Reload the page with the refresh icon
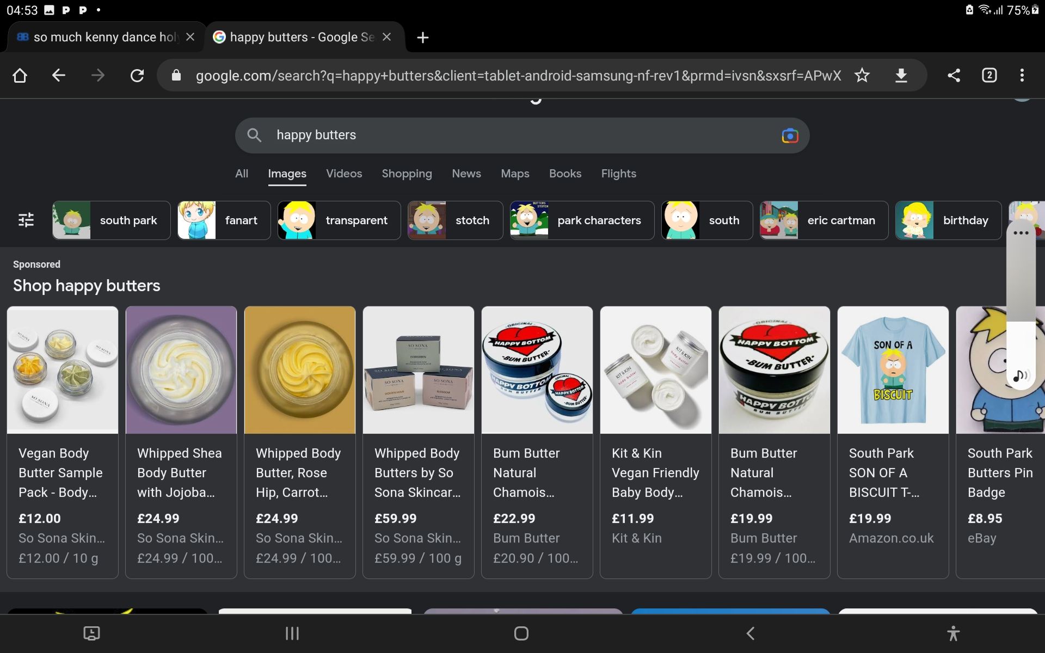The image size is (1045, 653). coord(137,75)
